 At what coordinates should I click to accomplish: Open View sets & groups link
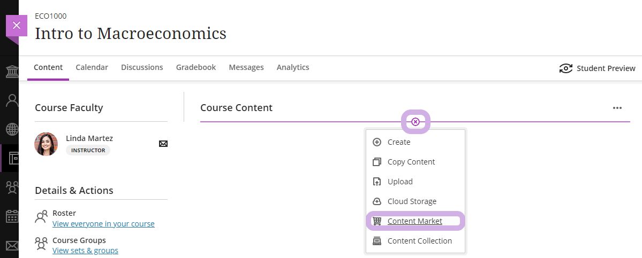coord(85,251)
